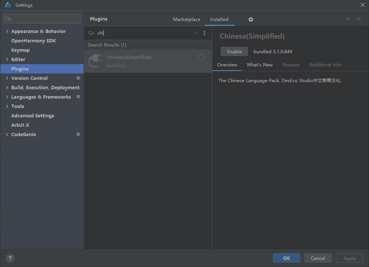Expand the Editor settings node
The height and width of the screenshot is (267, 369).
7,59
